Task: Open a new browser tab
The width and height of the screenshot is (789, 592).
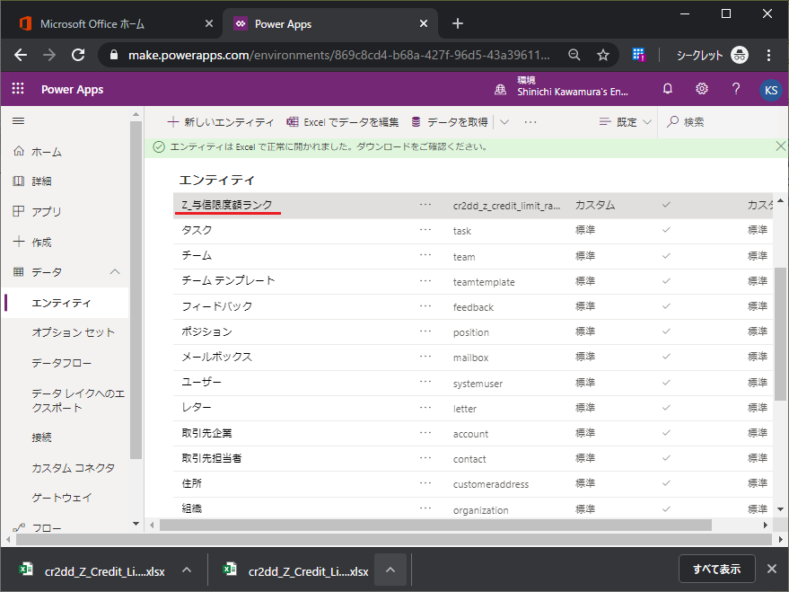Action: pos(458,23)
